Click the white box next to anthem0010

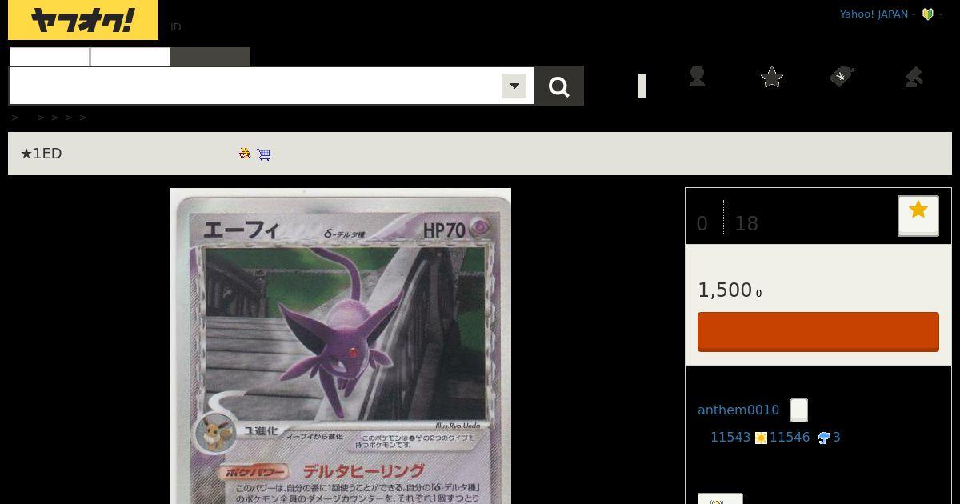(x=799, y=410)
